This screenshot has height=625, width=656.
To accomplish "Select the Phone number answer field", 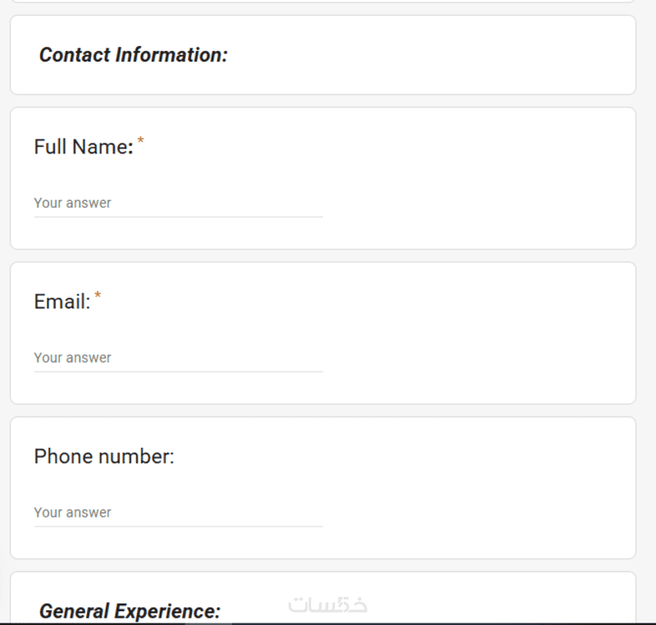I will [x=178, y=513].
